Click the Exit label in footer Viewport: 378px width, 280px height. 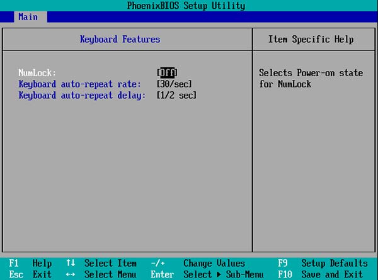tap(42, 274)
